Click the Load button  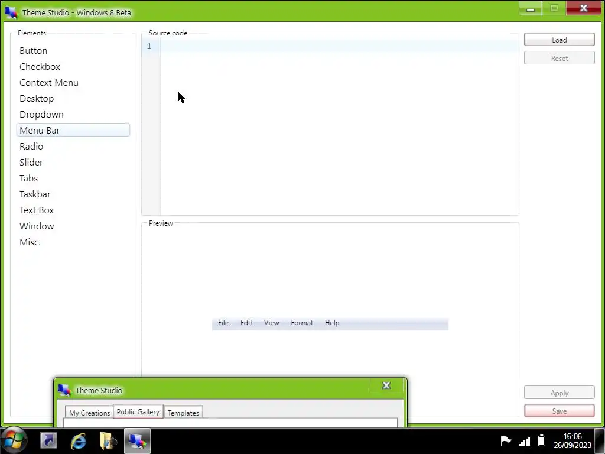(559, 40)
